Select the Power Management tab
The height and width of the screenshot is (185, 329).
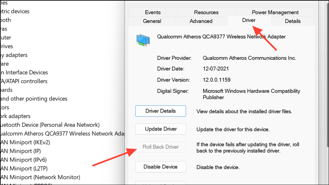275,12
